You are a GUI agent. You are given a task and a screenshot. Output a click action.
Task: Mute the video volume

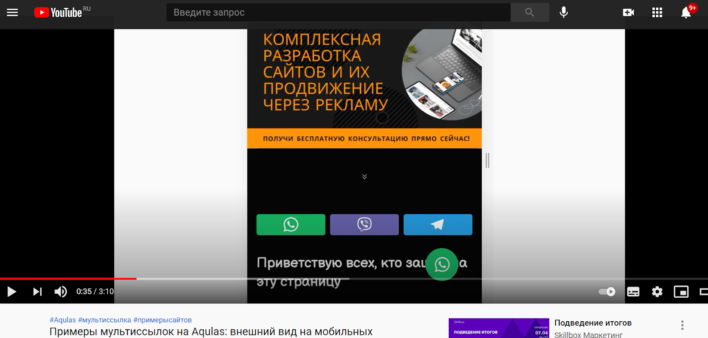coord(61,292)
